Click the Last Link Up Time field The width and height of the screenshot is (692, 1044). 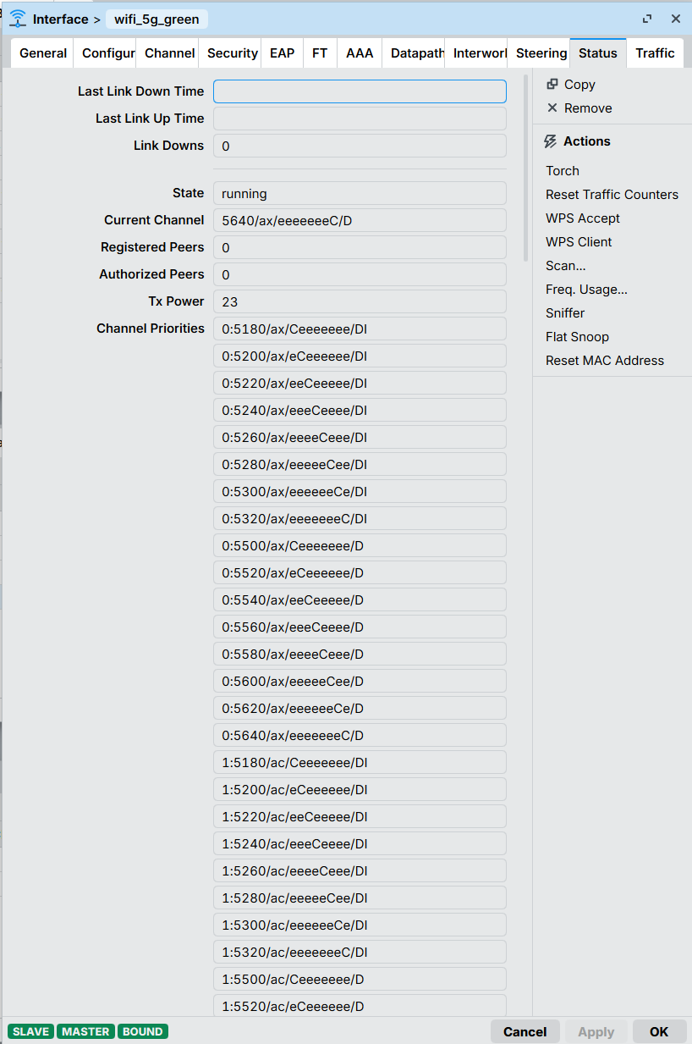360,119
